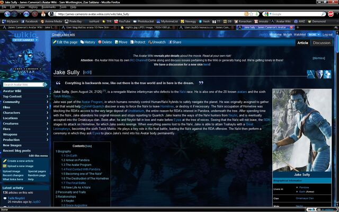Click the Protect page button
This screenshot has width=339, height=212.
point(138,42)
